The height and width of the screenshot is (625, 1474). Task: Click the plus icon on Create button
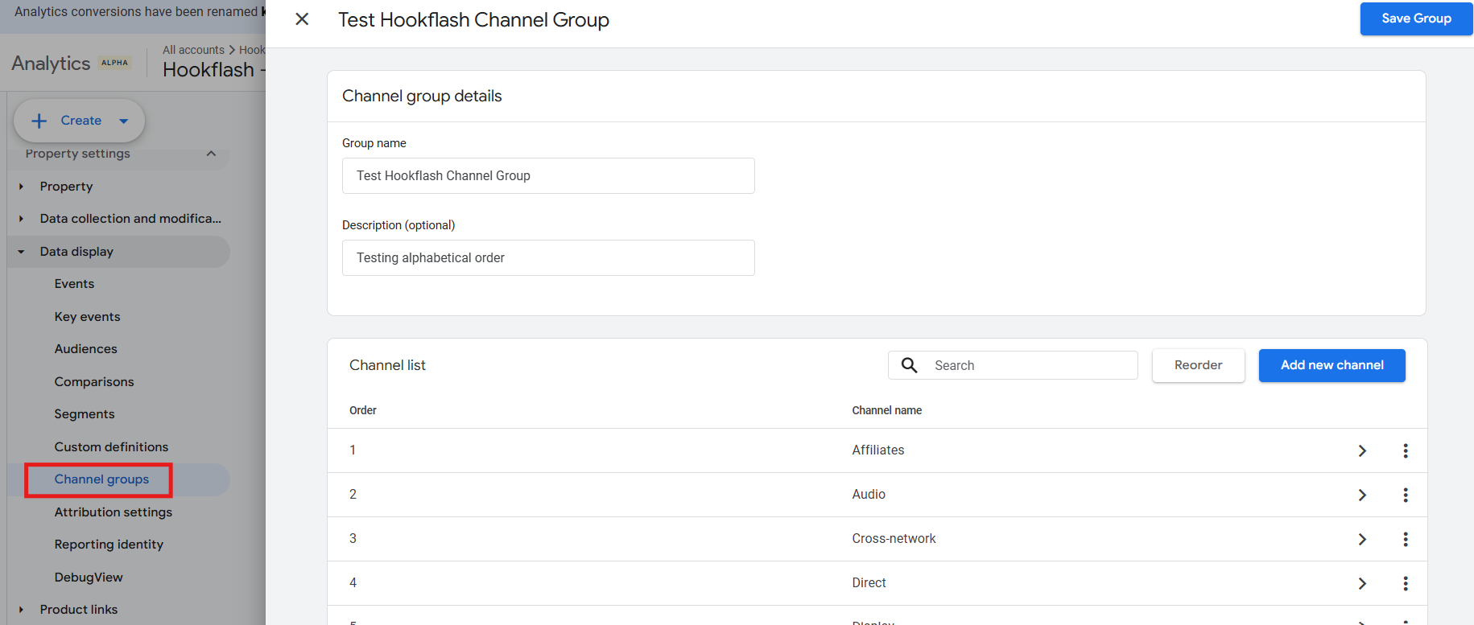click(39, 121)
